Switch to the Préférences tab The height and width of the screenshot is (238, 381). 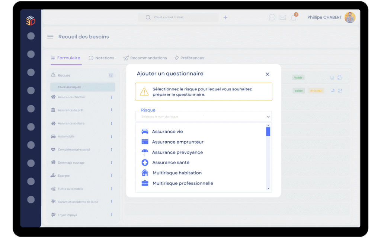point(190,58)
